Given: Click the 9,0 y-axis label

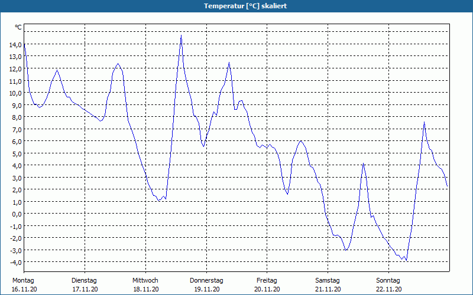Looking at the screenshot, I should 17,105.
